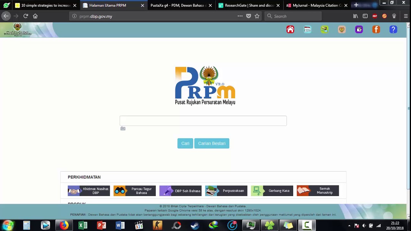Click the DBP crest icon in header
This screenshot has width=411, height=231.
(x=342, y=30)
